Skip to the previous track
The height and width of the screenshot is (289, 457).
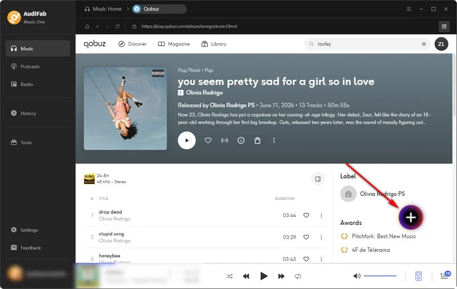246,276
